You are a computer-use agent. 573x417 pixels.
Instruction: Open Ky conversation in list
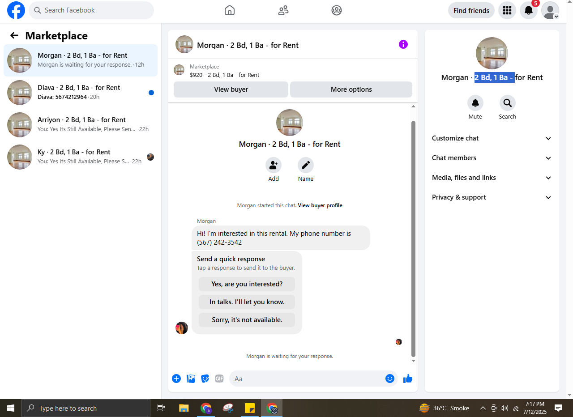pos(81,157)
